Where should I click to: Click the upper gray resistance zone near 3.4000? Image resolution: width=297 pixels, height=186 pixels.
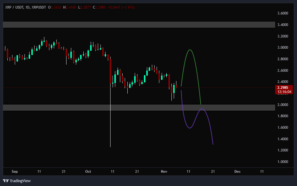pos(139,25)
